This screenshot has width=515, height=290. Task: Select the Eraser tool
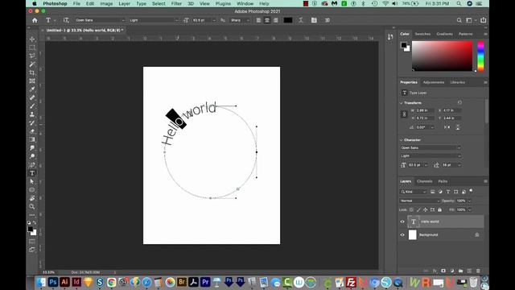pos(32,131)
